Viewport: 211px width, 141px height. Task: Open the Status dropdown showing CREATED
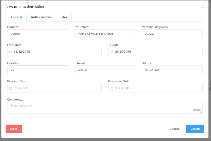point(172,70)
